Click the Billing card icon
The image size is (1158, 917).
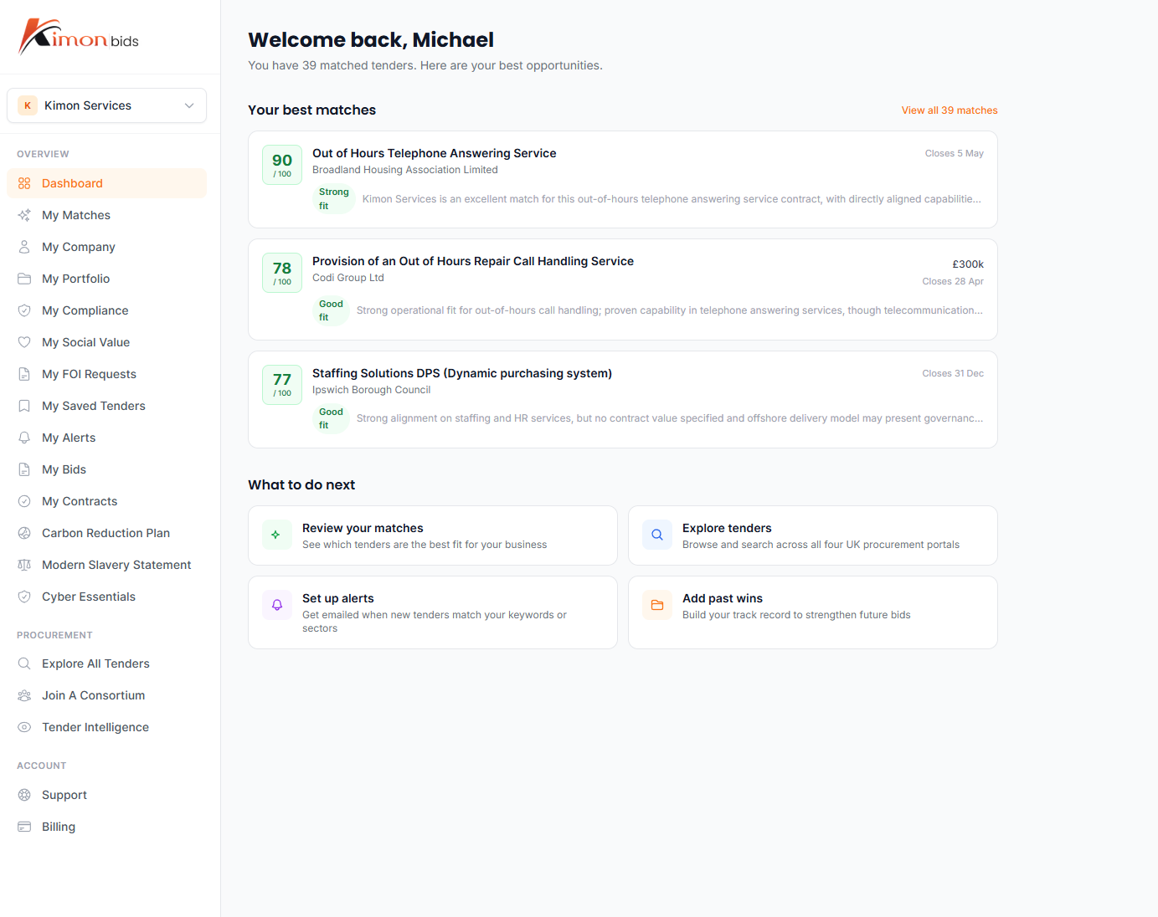coord(24,827)
